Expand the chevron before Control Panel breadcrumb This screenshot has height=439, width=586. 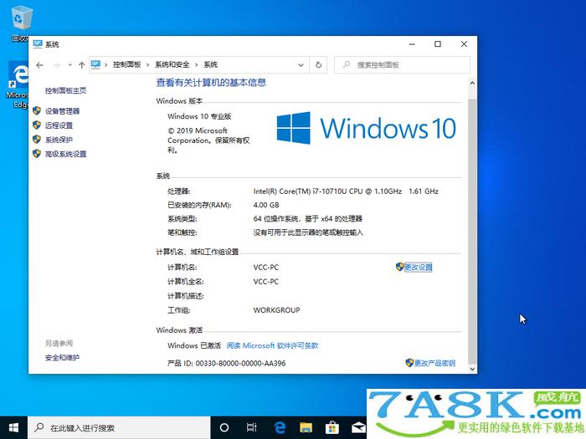coord(106,65)
